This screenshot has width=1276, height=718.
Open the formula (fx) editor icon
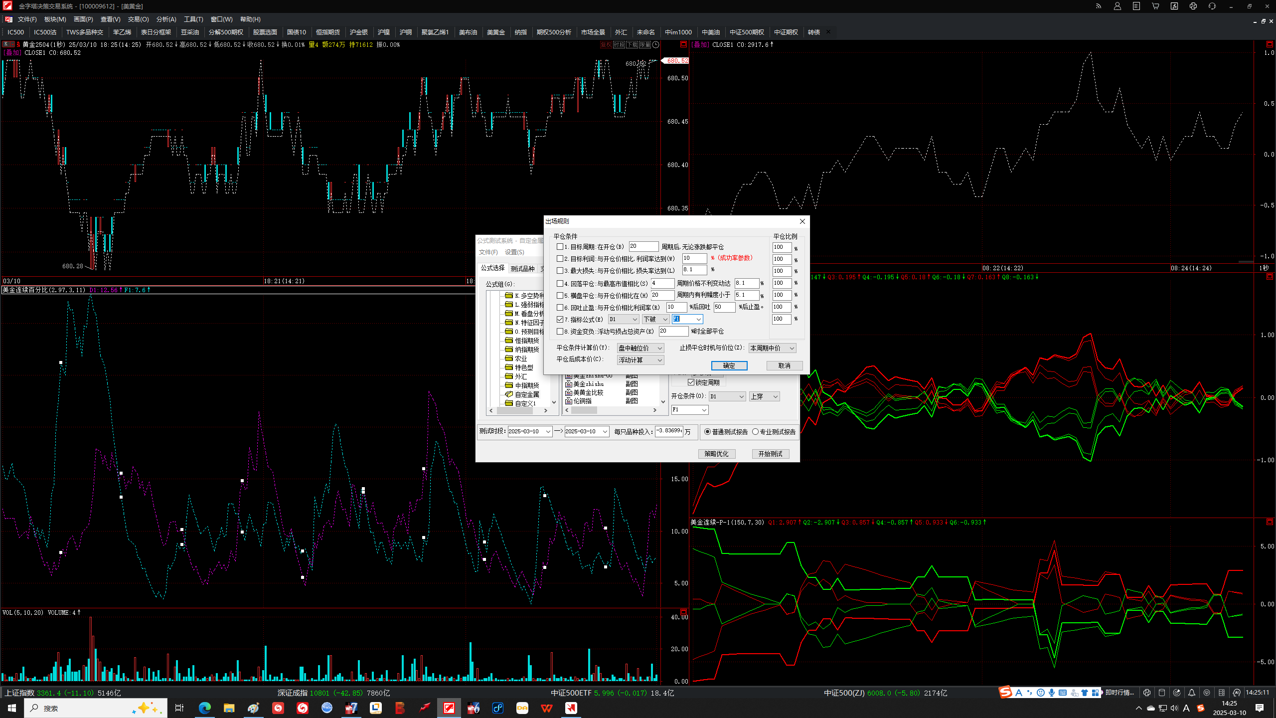pyautogui.click(x=1174, y=6)
